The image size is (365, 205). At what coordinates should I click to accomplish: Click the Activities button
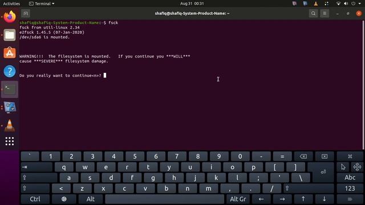click(11, 3)
